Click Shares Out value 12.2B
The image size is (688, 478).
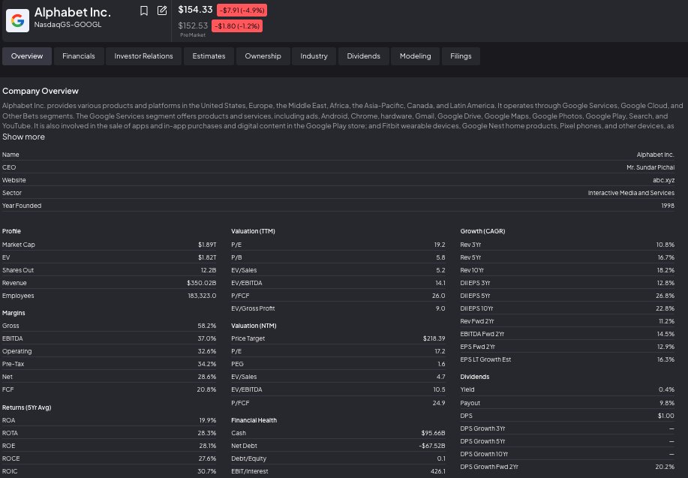[209, 270]
